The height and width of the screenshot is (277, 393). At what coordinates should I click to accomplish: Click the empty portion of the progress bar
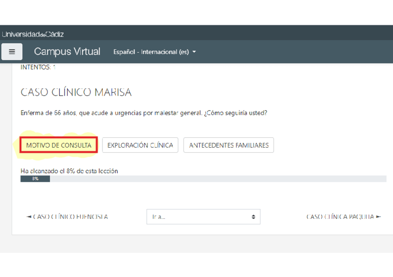(x=218, y=179)
